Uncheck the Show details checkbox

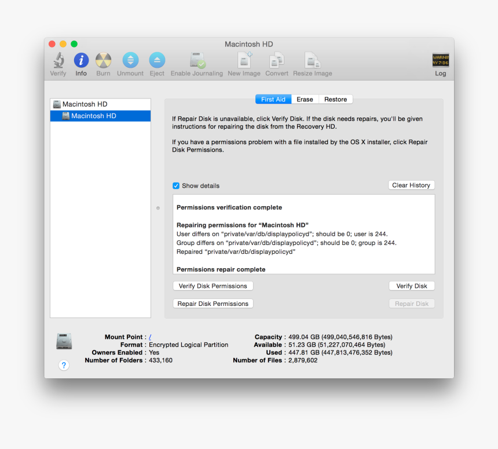175,185
